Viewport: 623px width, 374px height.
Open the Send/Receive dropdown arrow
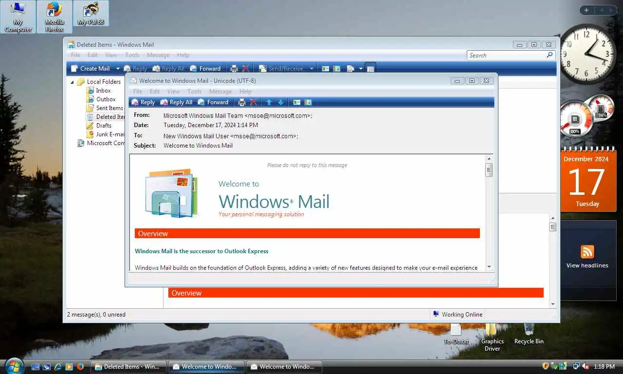point(311,69)
